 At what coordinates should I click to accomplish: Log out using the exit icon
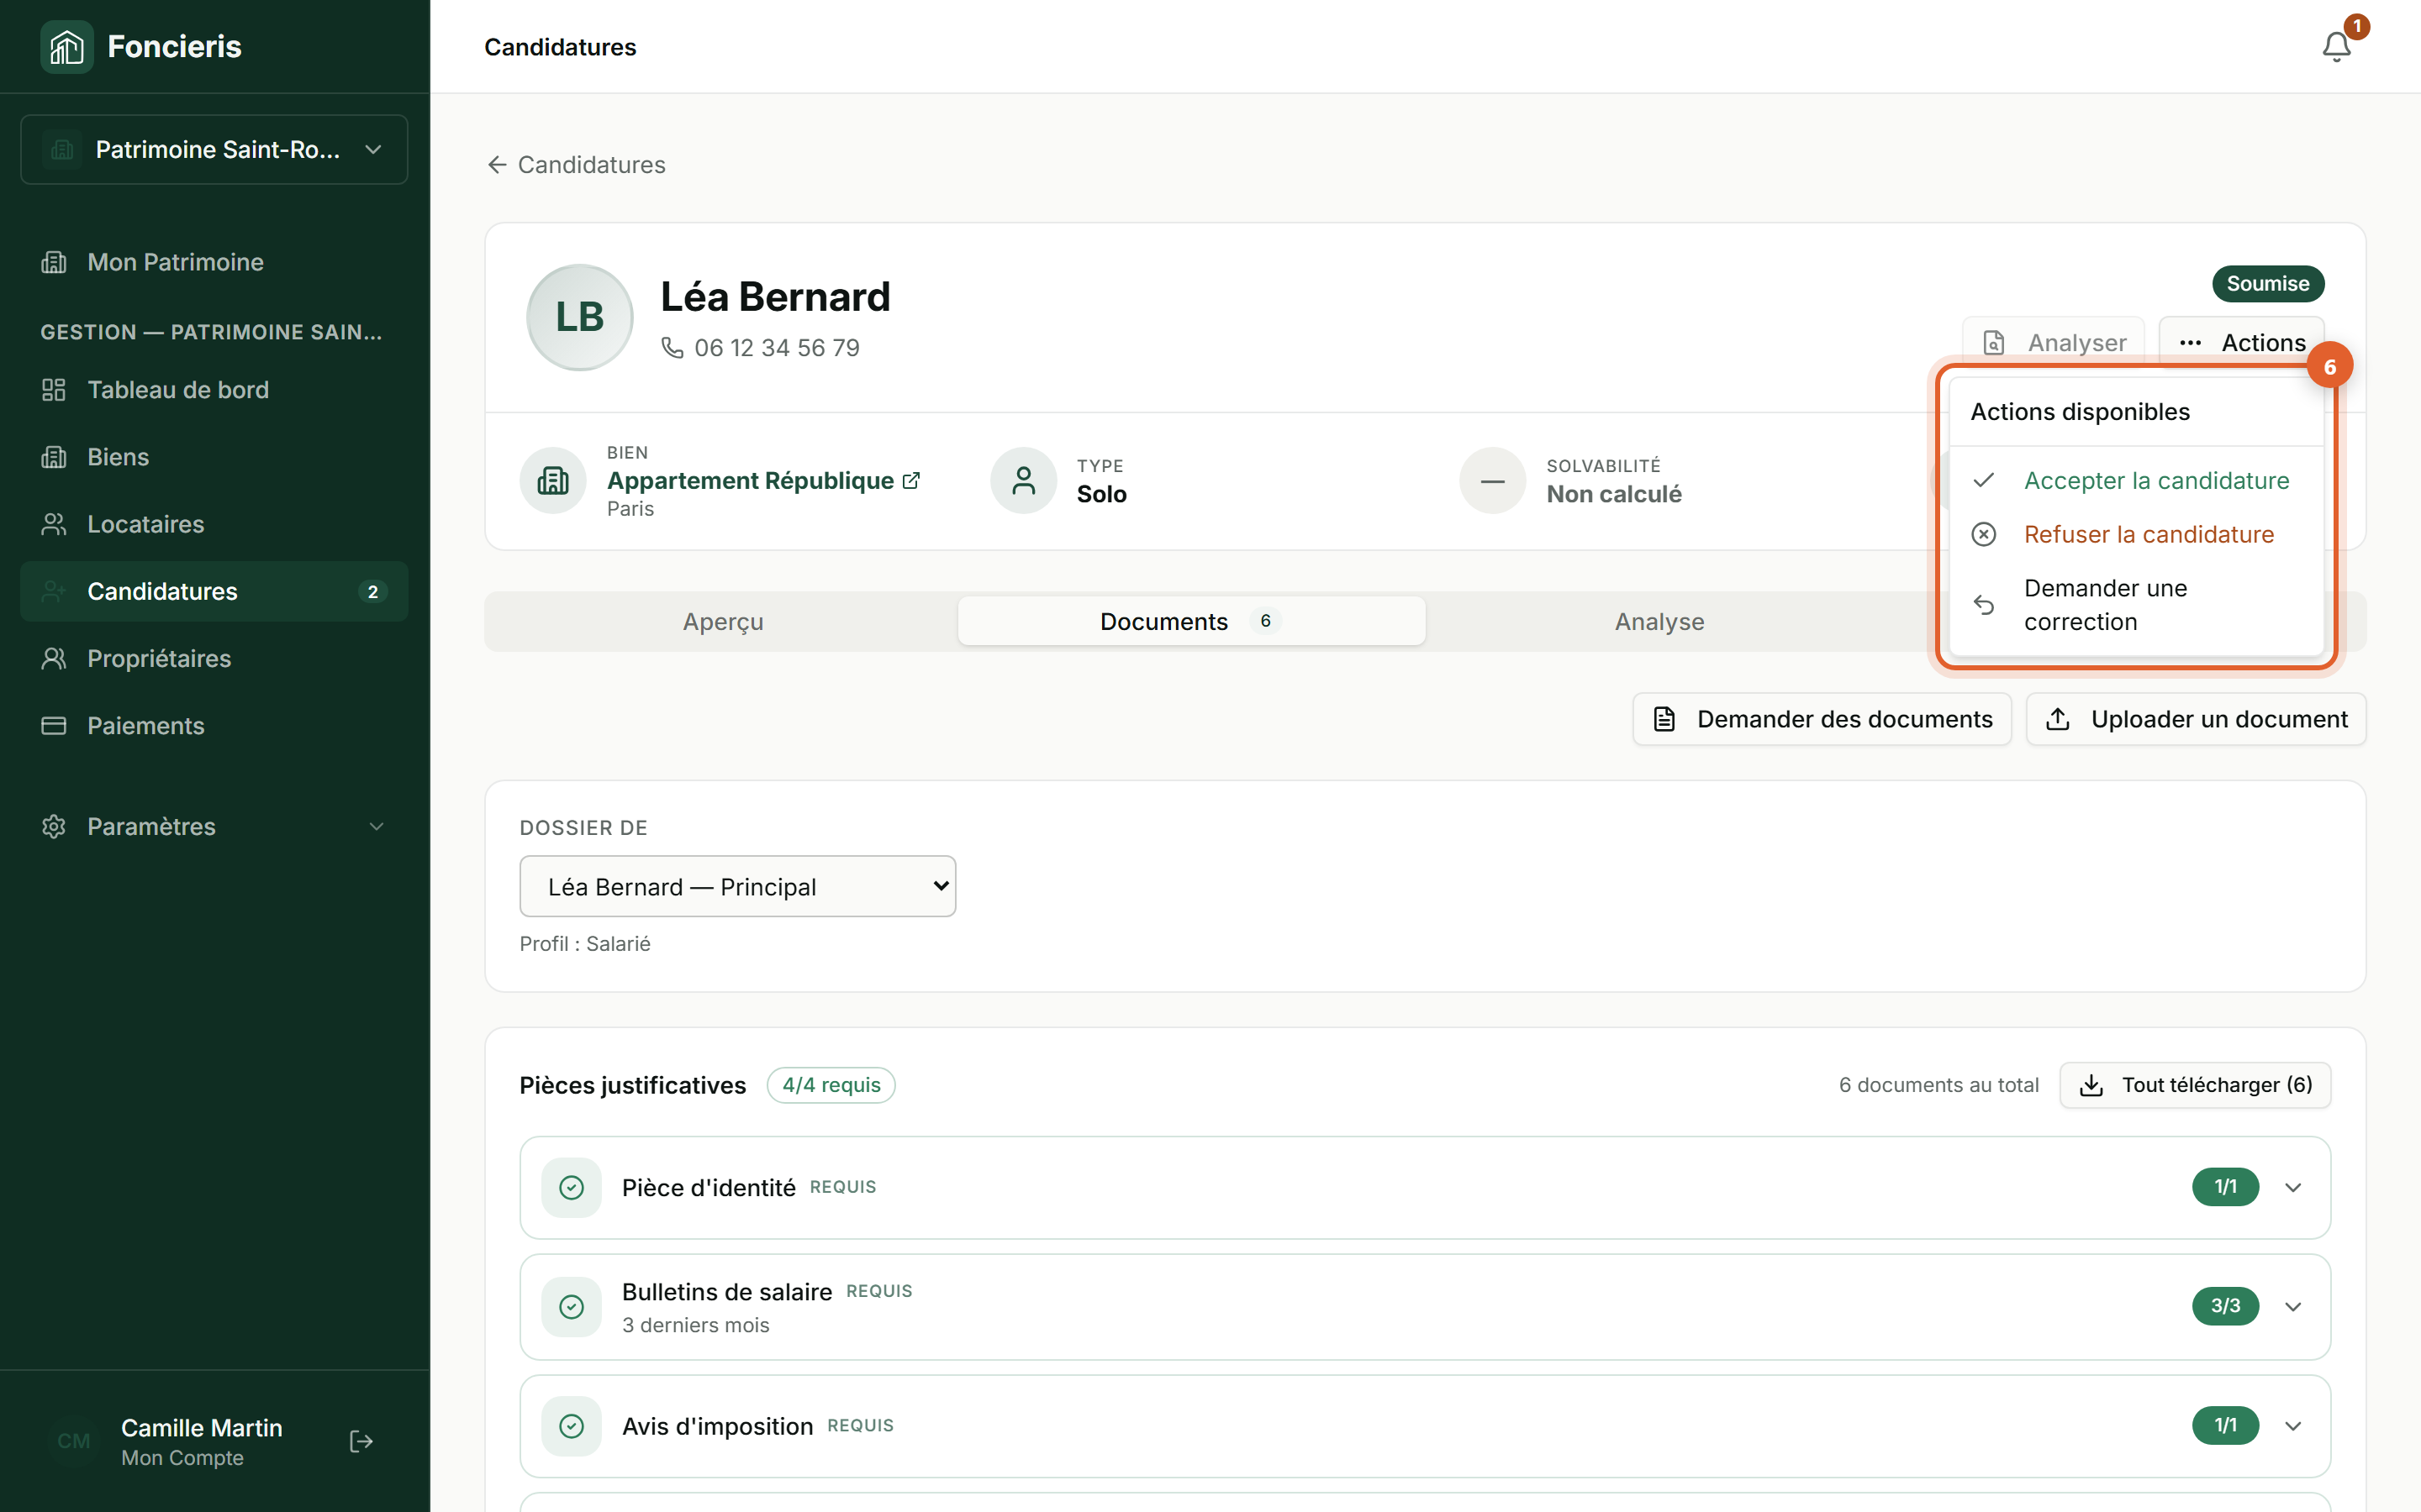(x=361, y=1441)
